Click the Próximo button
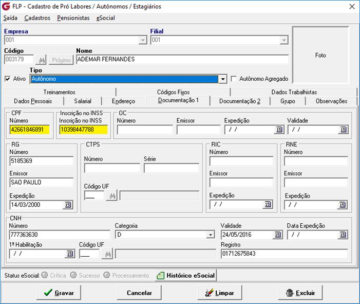The image size is (360, 304). [x=61, y=60]
